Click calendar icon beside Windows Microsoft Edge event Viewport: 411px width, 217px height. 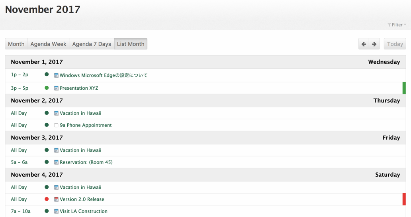point(56,75)
